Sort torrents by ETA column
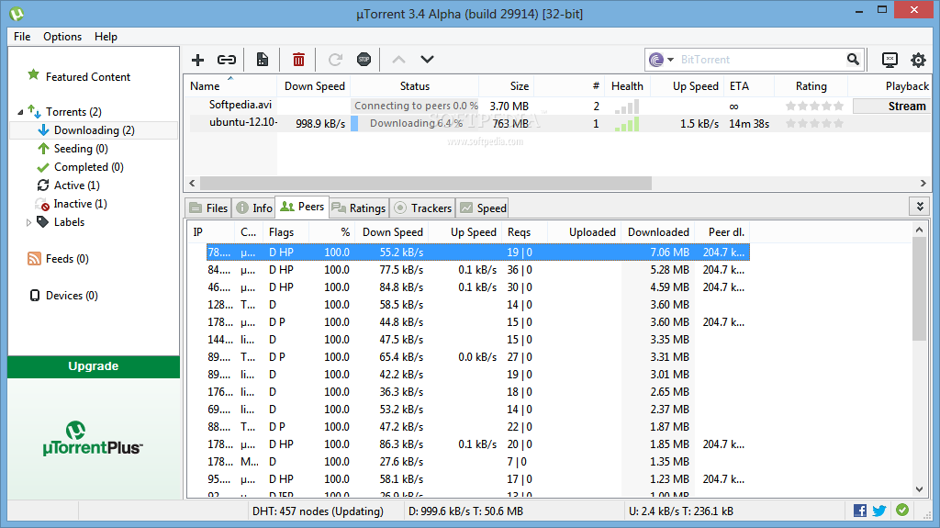The image size is (940, 528). 749,85
